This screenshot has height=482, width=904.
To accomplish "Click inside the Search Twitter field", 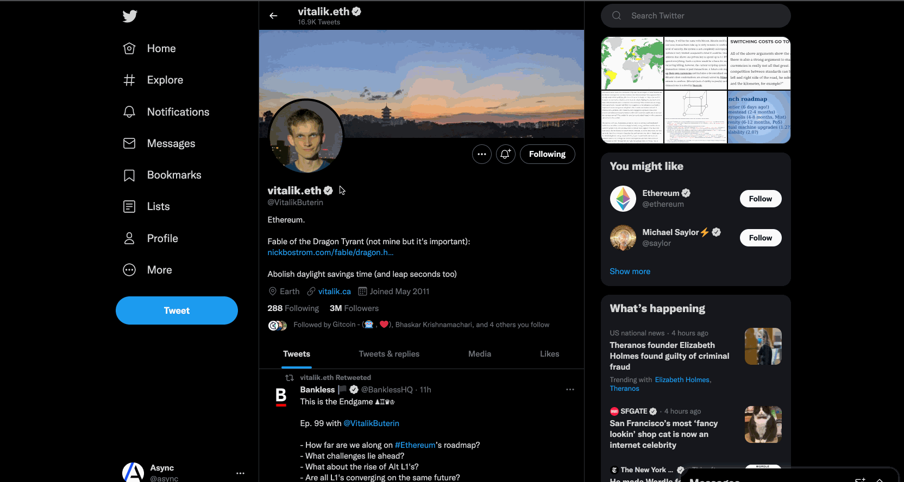I will pyautogui.click(x=696, y=16).
